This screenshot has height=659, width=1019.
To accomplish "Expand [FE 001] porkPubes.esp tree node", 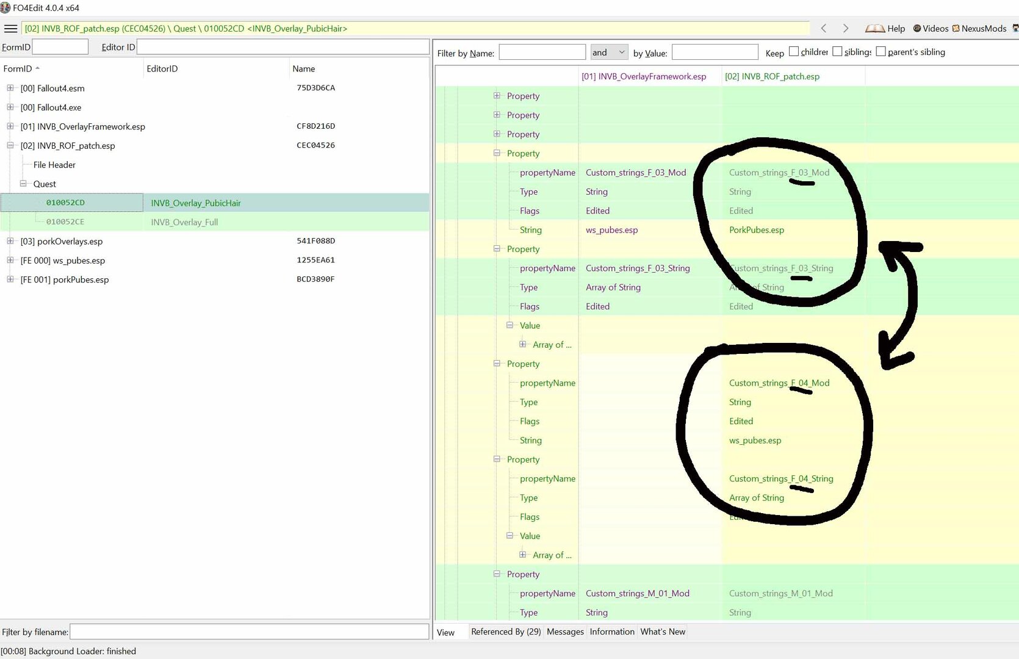I will tap(10, 279).
